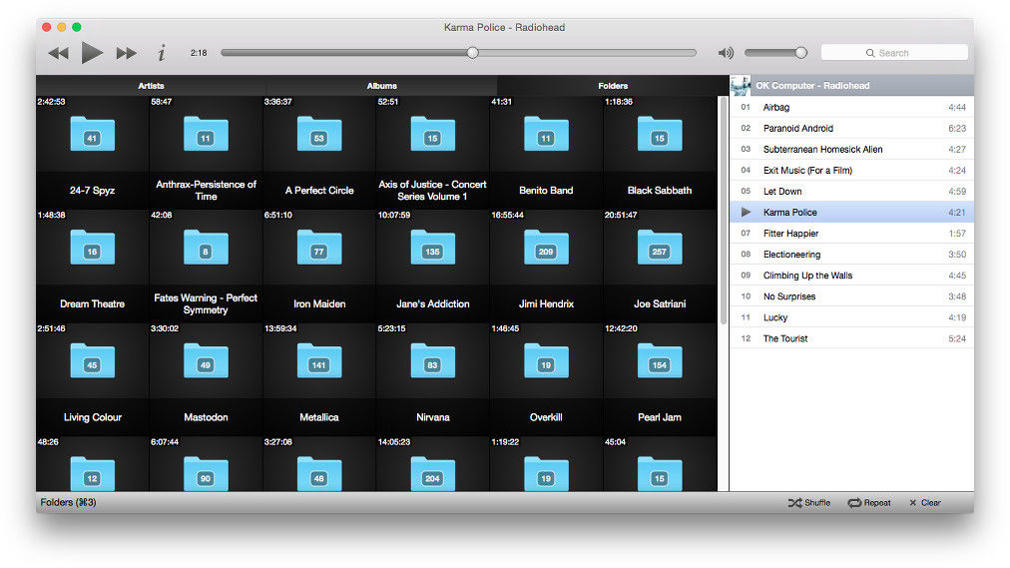This screenshot has height=568, width=1010.
Task: Open track info via the i icon
Action: point(161,53)
